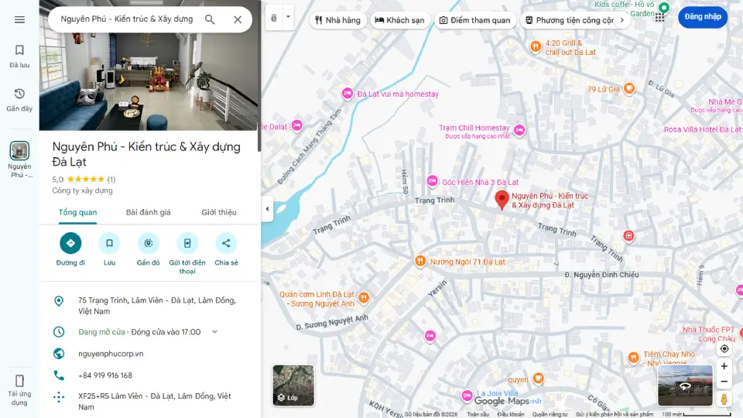The height and width of the screenshot is (418, 743).
Task: Click Toàn cầu footer link
Action: pos(478,414)
